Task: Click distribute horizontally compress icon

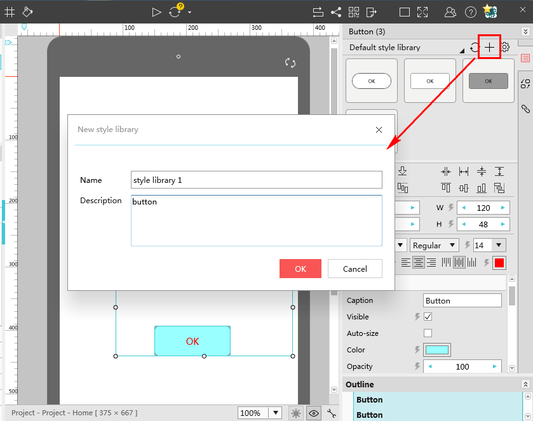Action: pos(445,171)
